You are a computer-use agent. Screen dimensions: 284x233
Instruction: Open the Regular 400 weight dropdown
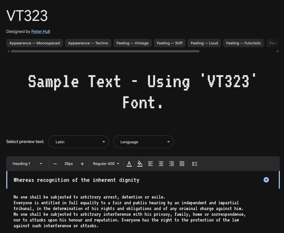[106, 164]
